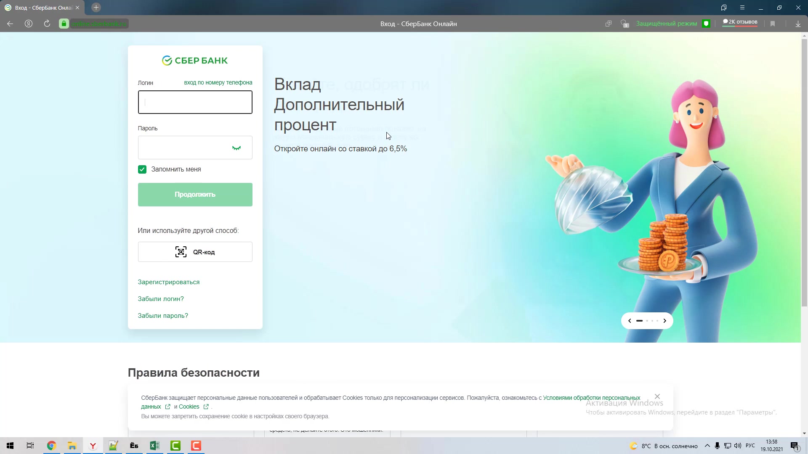Open downloads with the arrow icon
Image resolution: width=808 pixels, height=454 pixels.
(x=798, y=24)
